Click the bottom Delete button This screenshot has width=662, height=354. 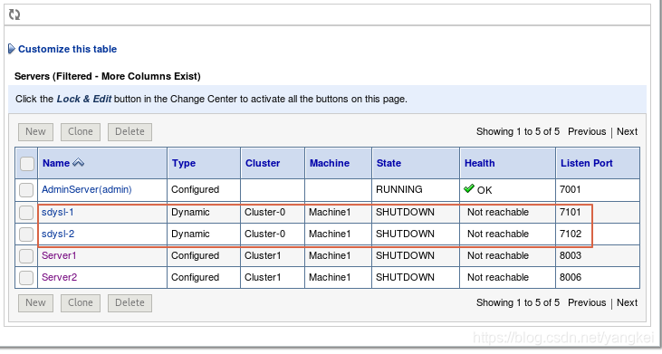pos(130,303)
